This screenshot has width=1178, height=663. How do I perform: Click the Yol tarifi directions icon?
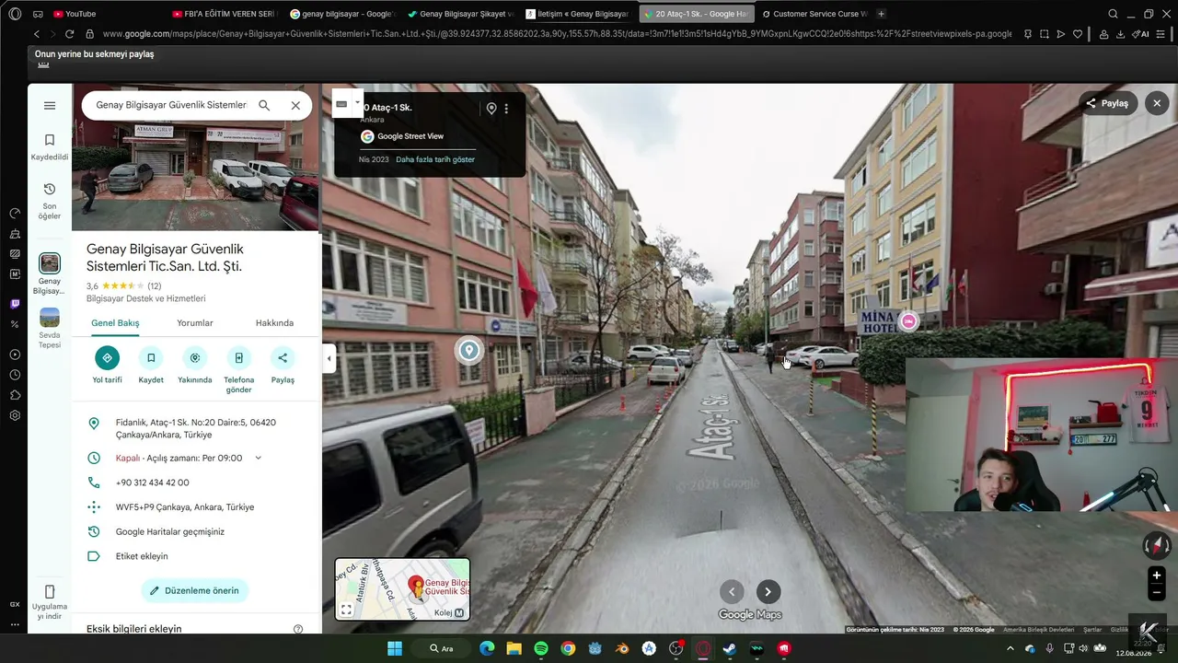(107, 358)
